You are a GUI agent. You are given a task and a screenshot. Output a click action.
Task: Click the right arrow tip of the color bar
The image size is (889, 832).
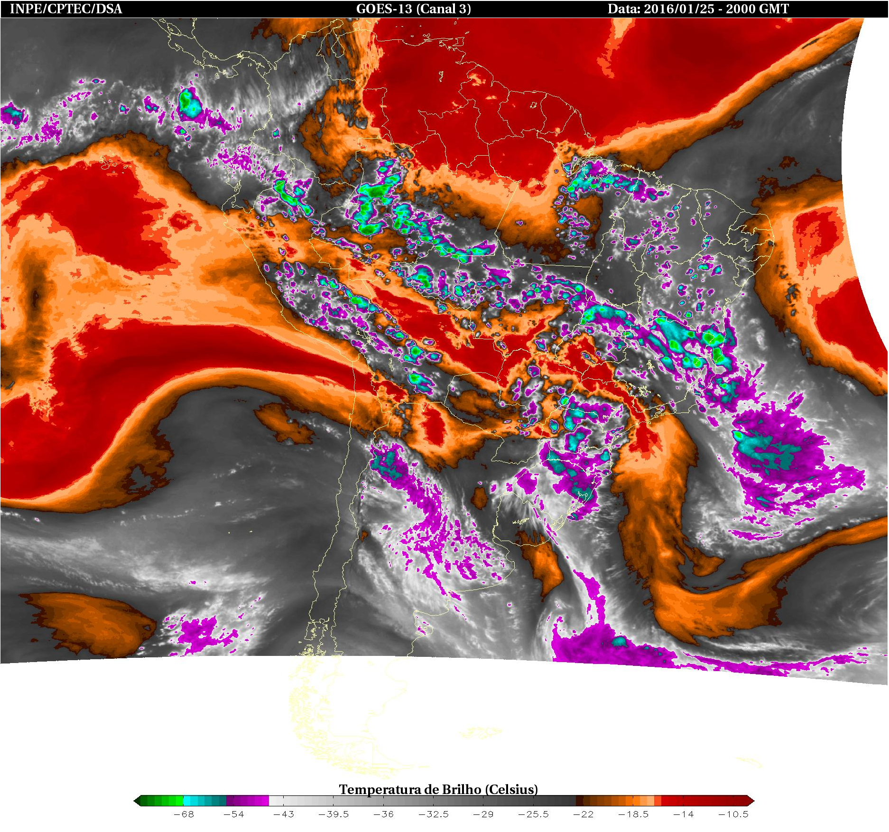[751, 801]
